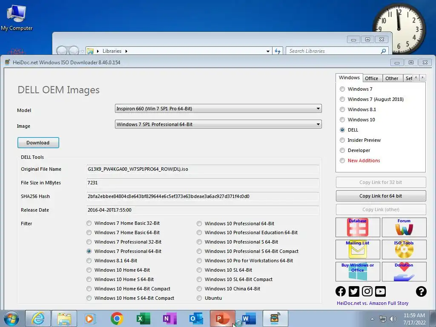436x327 pixels.
Task: Click the Buy Windows or Office icon
Action: coord(358,271)
